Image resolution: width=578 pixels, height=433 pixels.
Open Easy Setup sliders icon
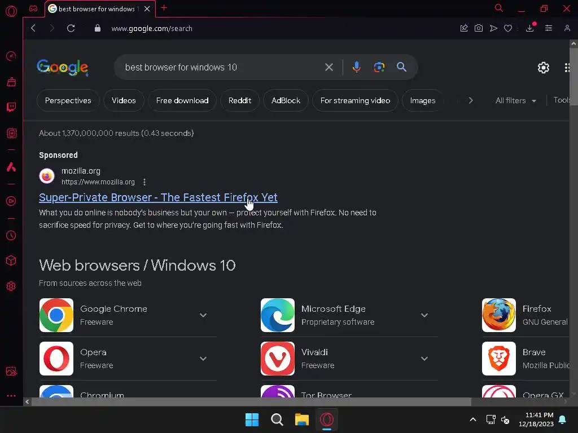point(549,28)
